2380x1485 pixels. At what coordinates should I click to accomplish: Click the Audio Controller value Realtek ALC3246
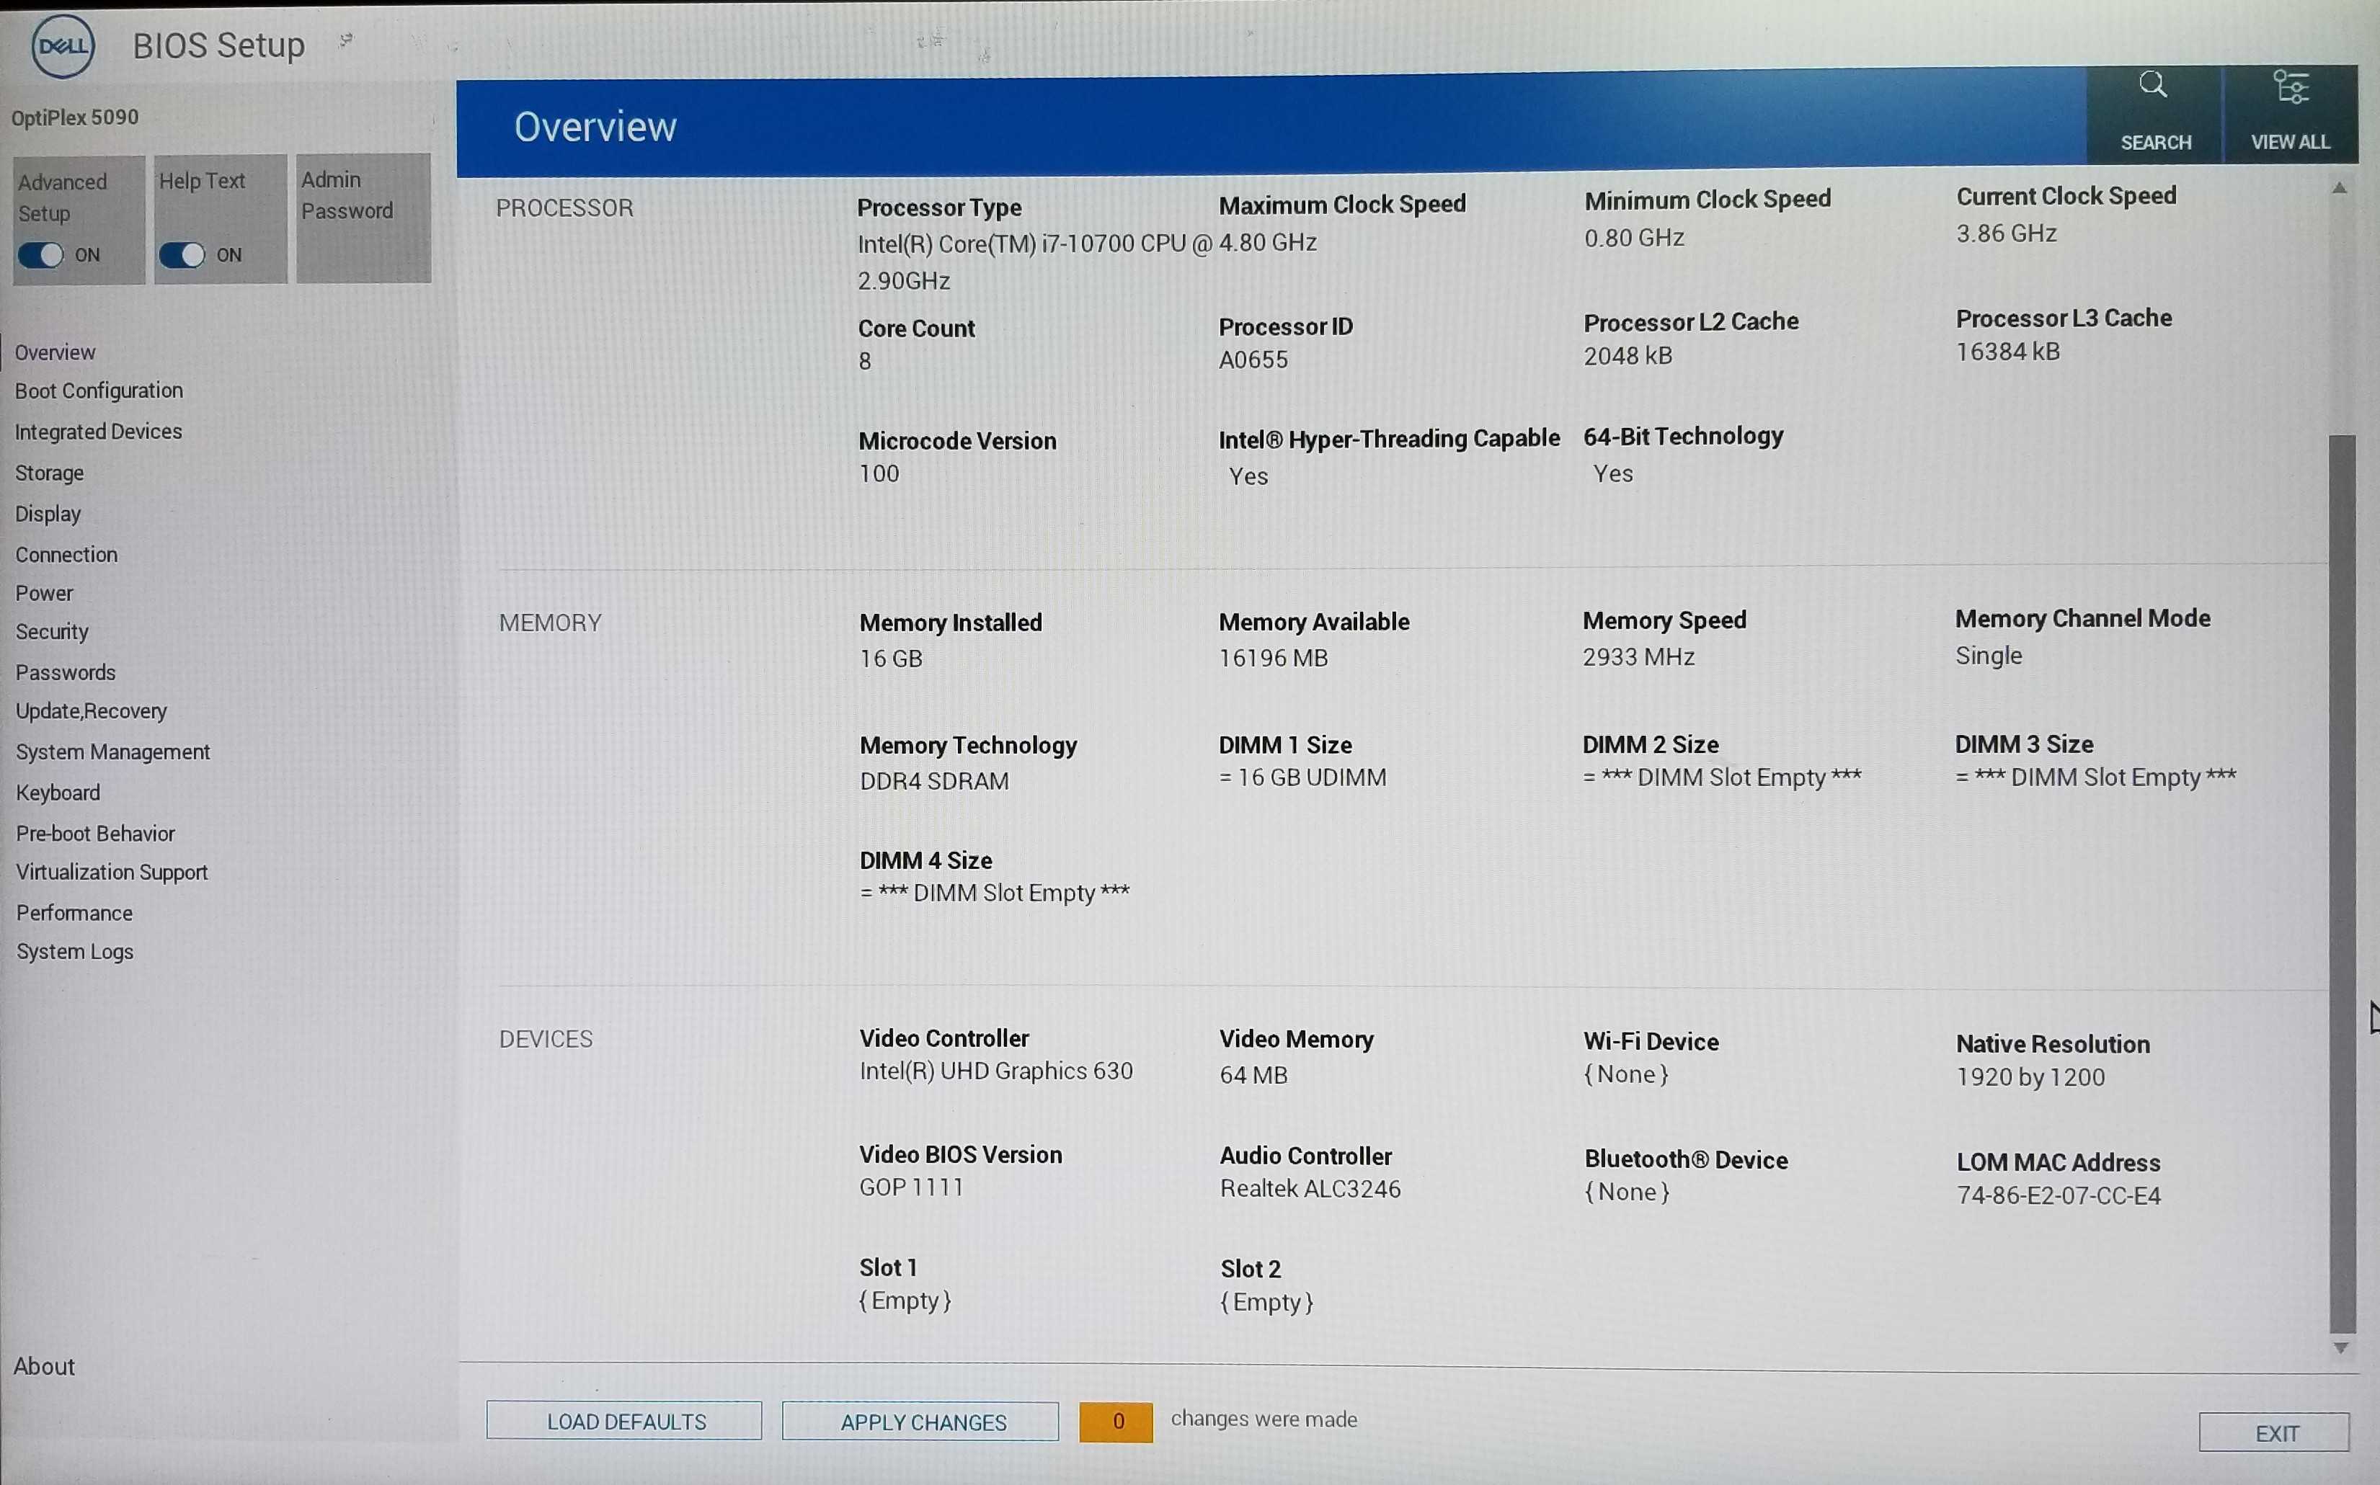[1310, 1188]
